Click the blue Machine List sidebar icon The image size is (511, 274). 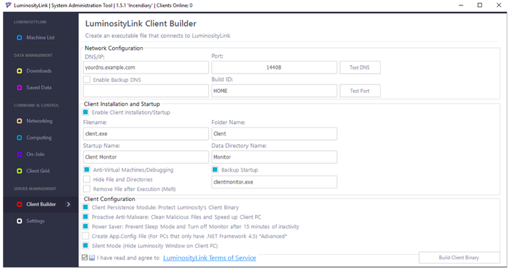click(19, 37)
